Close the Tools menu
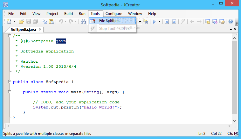Image resolution: width=241 pixels, height=139 pixels. (95, 14)
